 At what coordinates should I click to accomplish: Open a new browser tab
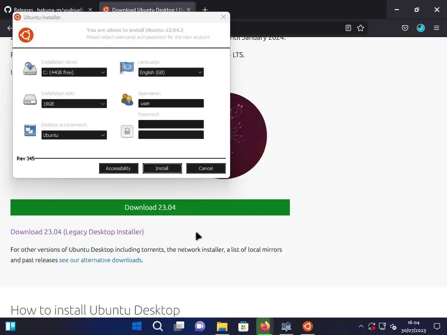pos(205,10)
